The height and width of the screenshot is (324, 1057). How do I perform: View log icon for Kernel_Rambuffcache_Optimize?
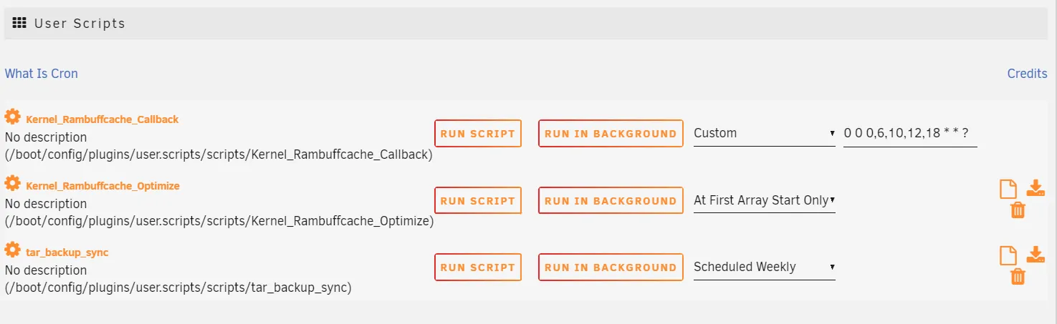click(x=1008, y=190)
